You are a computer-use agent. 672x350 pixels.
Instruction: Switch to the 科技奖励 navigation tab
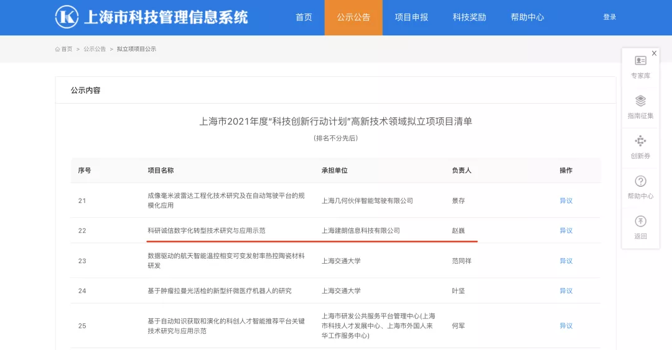pos(469,17)
